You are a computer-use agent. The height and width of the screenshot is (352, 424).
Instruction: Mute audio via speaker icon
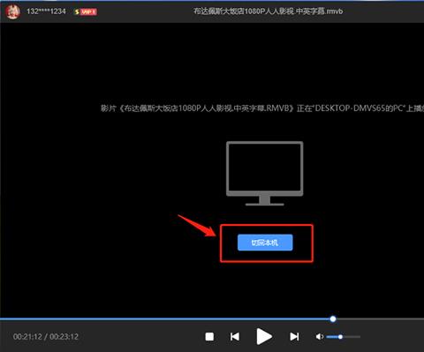(320, 336)
